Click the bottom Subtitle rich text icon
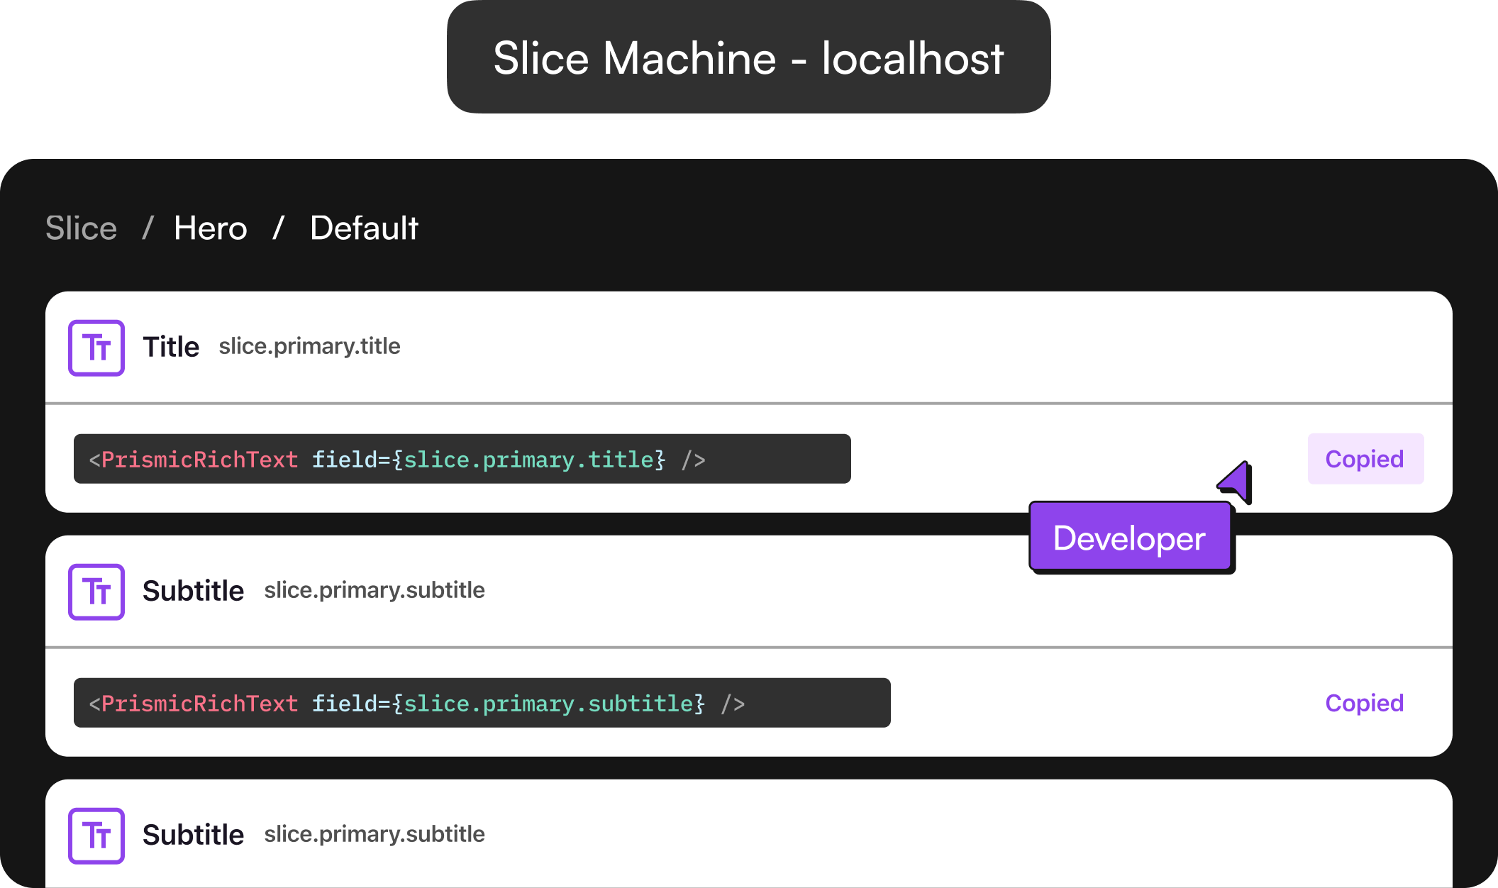This screenshot has height=888, width=1498. 96,836
